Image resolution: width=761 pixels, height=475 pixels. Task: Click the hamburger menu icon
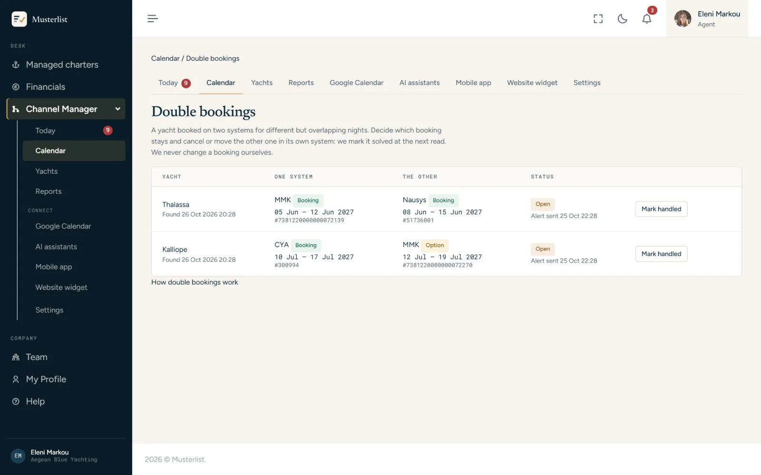[152, 19]
